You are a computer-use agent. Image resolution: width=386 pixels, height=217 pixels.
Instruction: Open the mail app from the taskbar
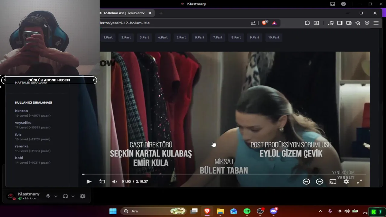tap(234, 211)
